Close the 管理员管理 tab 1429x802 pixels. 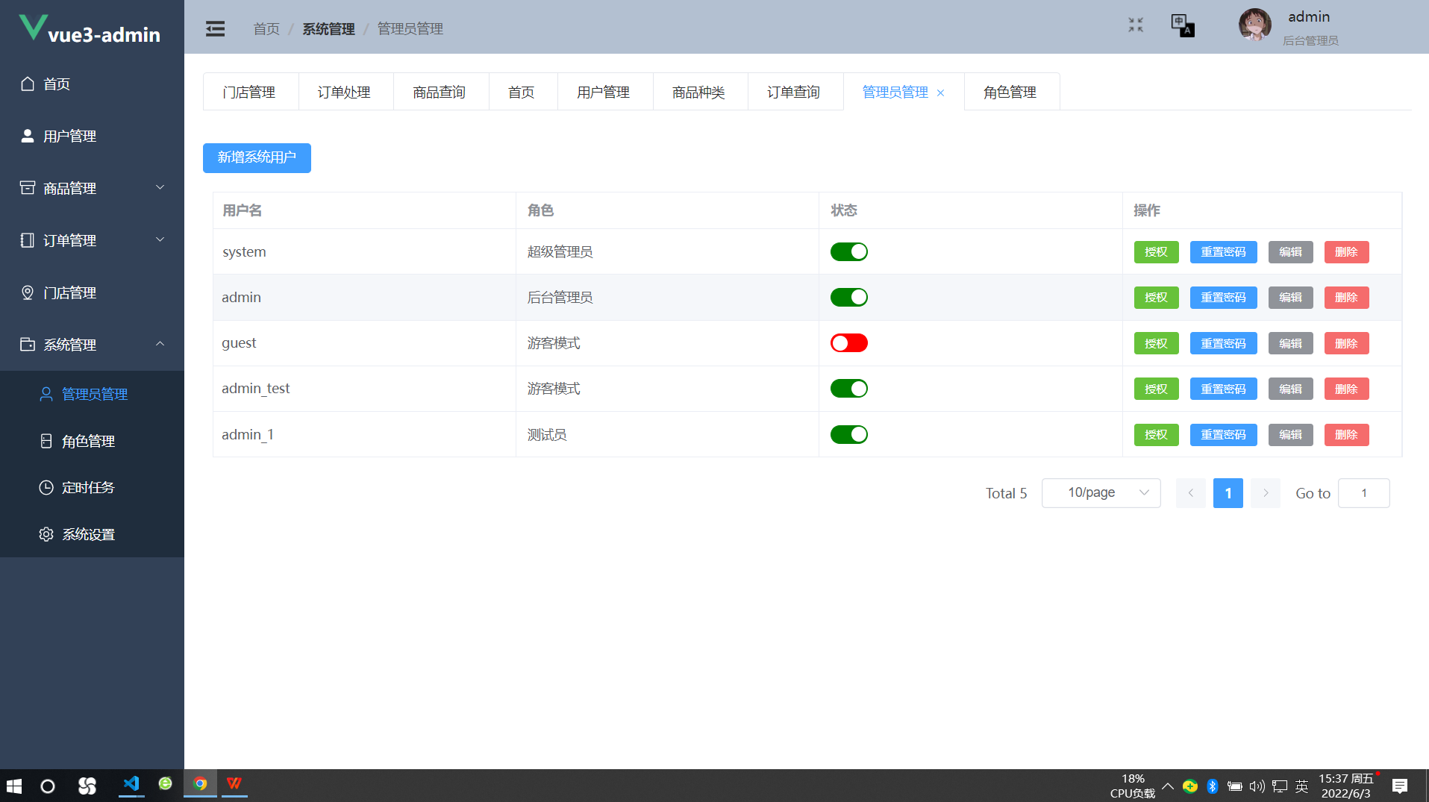pos(940,93)
